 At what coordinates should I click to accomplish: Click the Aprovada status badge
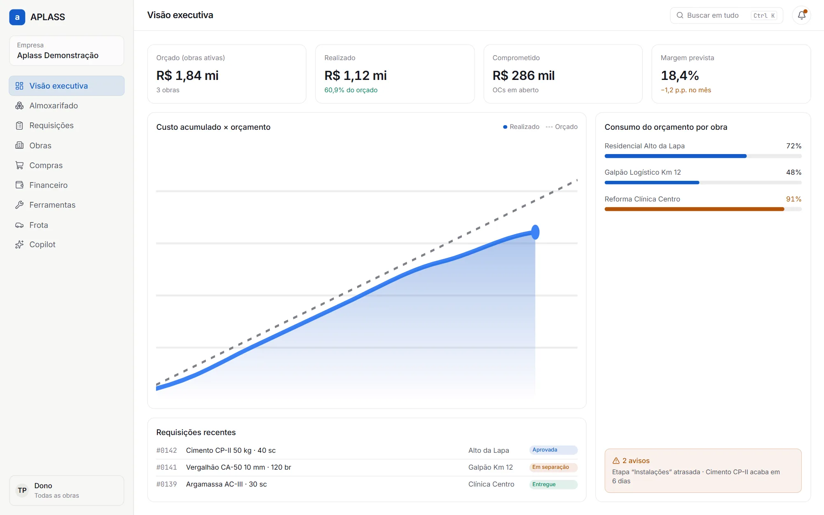[553, 450]
